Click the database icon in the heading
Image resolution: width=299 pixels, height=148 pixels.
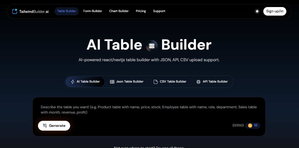[x=152, y=46]
